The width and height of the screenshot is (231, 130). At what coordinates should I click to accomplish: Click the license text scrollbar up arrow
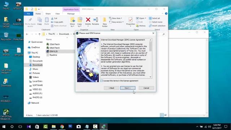click(x=151, y=40)
